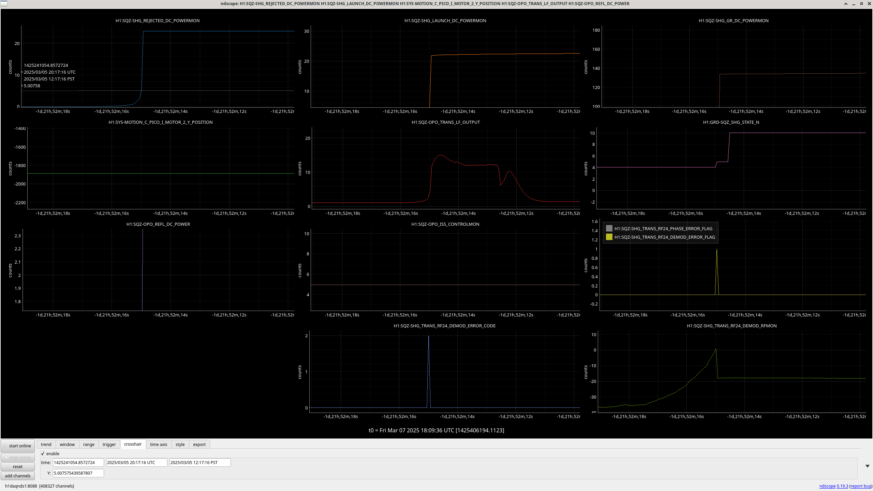Click the H1:SQZ-SHG_REJECTED_DC_POWERMON plot title
873x491 pixels.
[158, 20]
